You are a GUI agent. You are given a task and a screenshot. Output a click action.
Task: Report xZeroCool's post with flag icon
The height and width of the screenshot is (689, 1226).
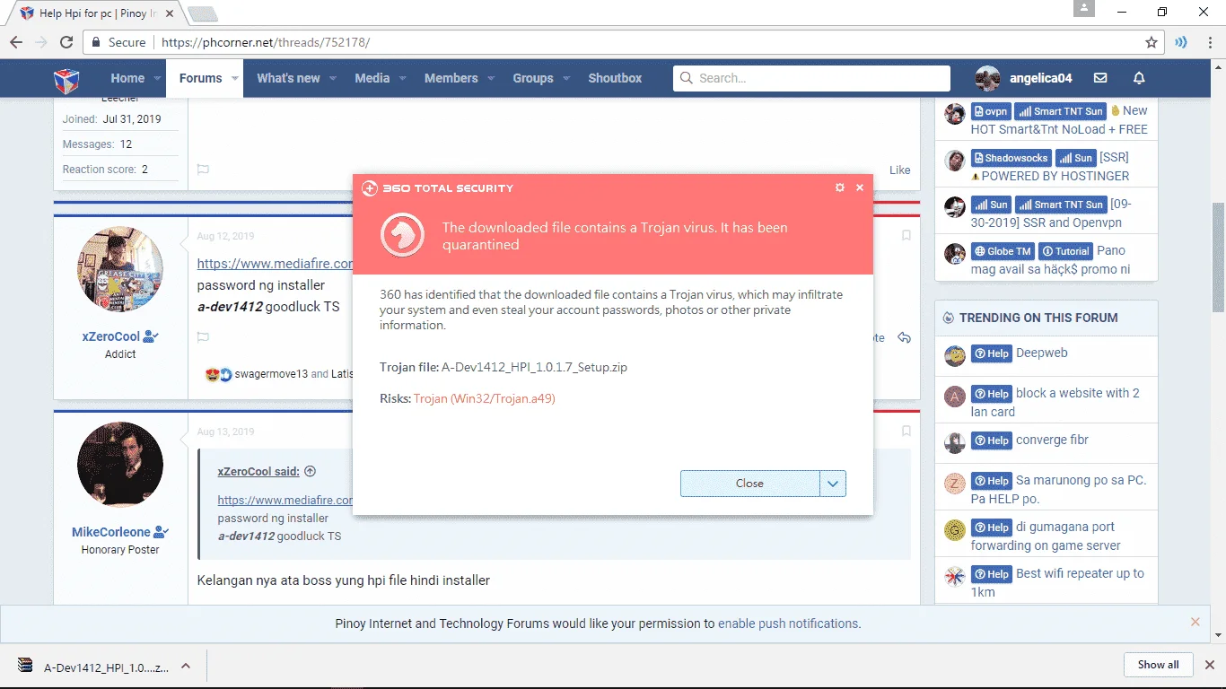pos(203,337)
